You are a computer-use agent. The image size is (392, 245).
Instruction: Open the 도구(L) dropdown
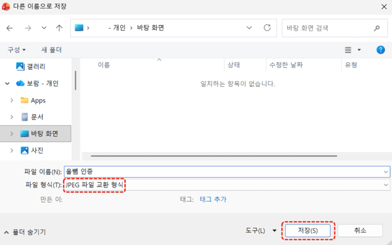click(261, 230)
